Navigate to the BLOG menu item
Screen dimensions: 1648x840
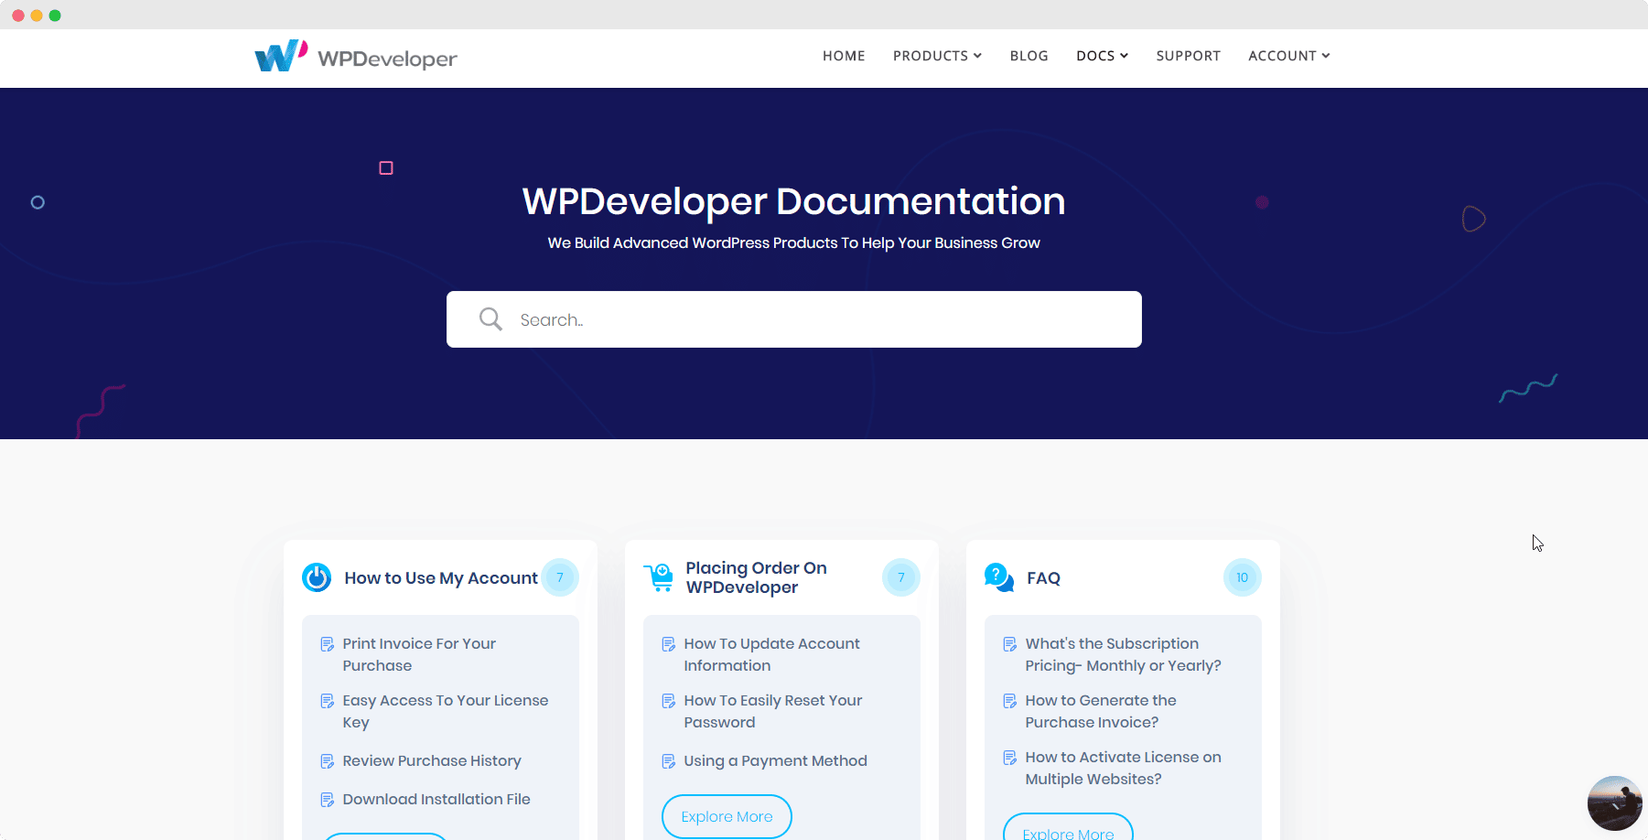(x=1029, y=56)
